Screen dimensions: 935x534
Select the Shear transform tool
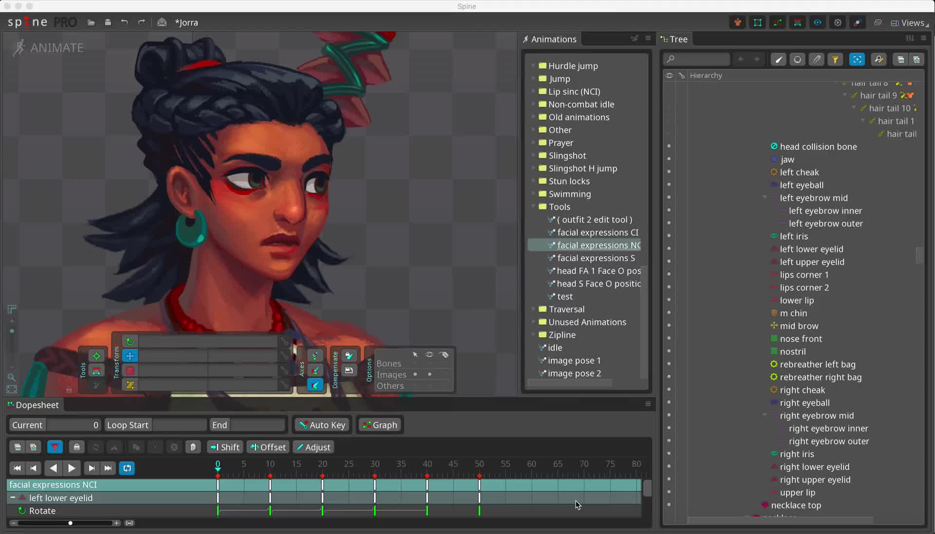tap(130, 385)
